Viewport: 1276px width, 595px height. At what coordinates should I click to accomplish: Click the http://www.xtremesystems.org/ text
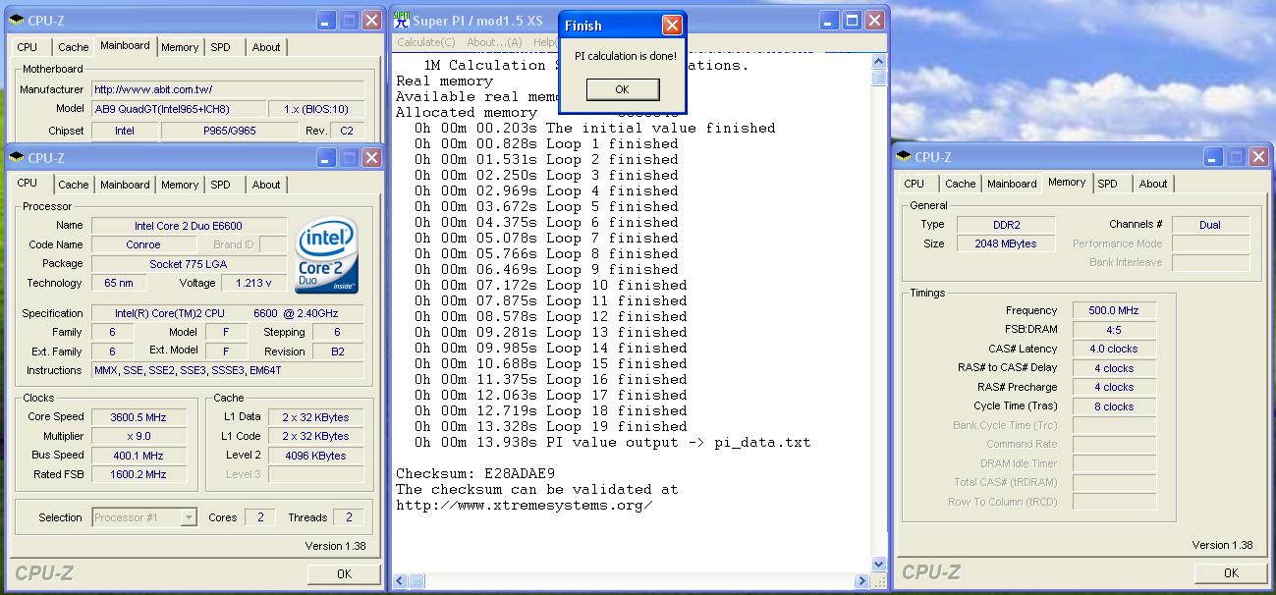(x=525, y=505)
